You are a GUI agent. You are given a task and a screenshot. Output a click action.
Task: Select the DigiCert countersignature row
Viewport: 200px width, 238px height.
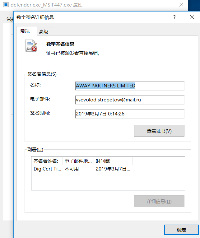point(108,169)
